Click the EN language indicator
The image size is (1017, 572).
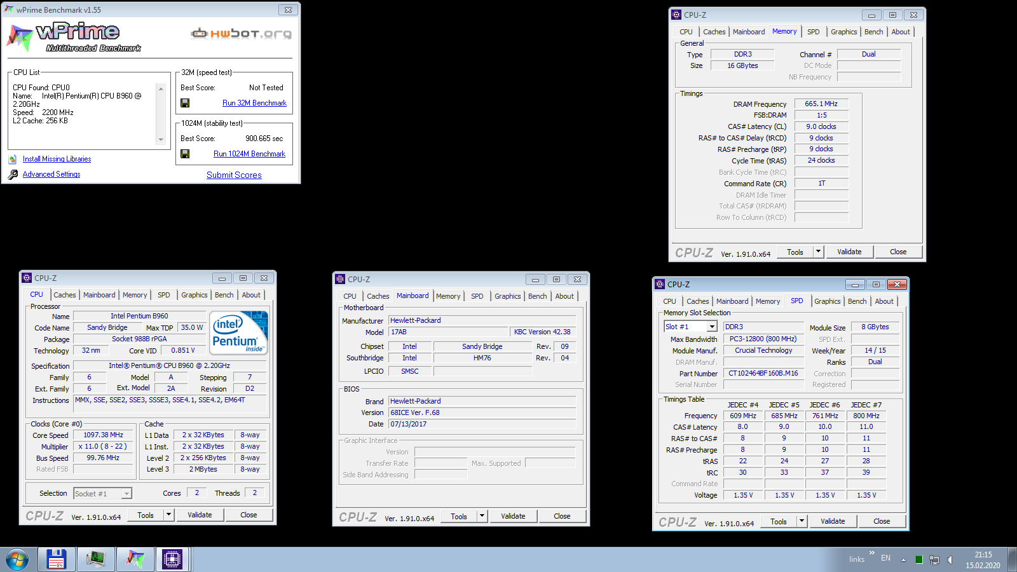[x=885, y=558]
